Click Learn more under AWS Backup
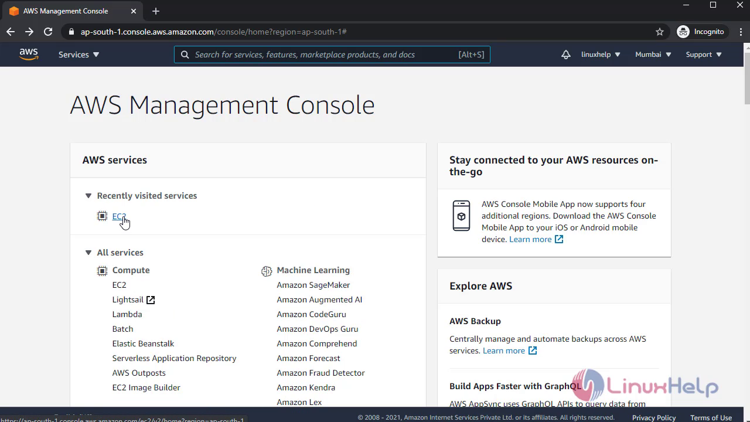The height and width of the screenshot is (422, 750). tap(504, 350)
